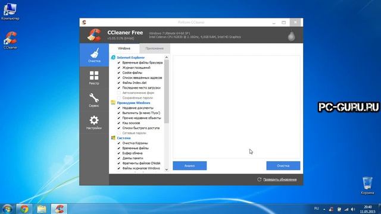Toggle Буфер обмена checkbox

(119, 153)
